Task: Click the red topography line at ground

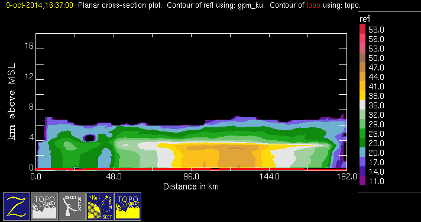Action: [191, 169]
